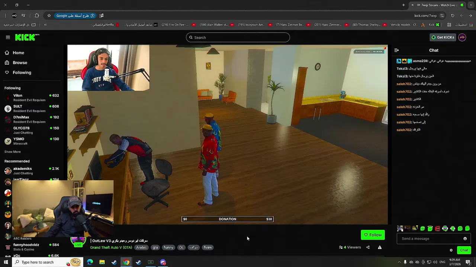Select the OL tag

[181, 247]
